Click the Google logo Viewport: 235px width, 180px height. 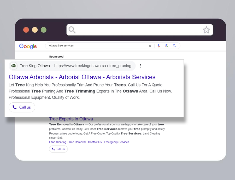point(28,46)
